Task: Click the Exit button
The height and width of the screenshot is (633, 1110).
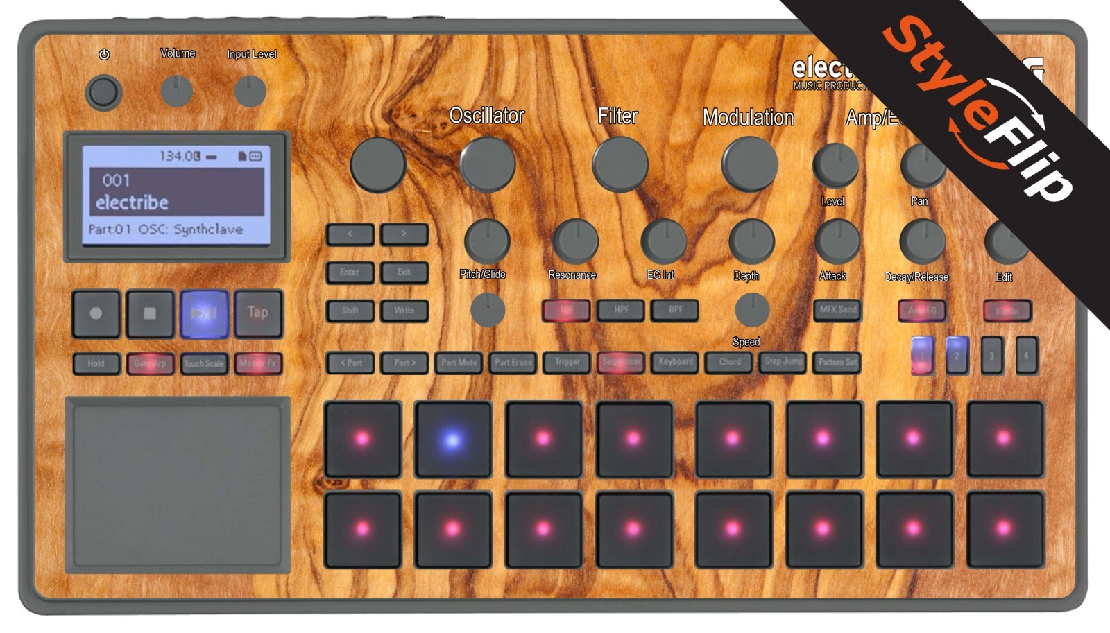Action: [404, 272]
